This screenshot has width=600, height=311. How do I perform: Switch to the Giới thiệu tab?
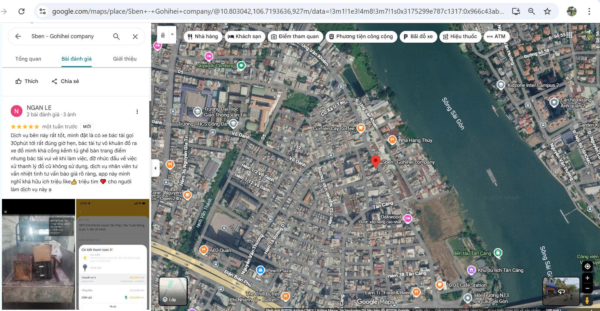[125, 59]
